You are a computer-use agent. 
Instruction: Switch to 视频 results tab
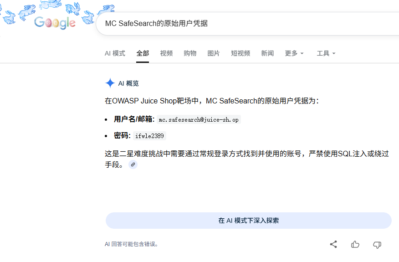(166, 53)
